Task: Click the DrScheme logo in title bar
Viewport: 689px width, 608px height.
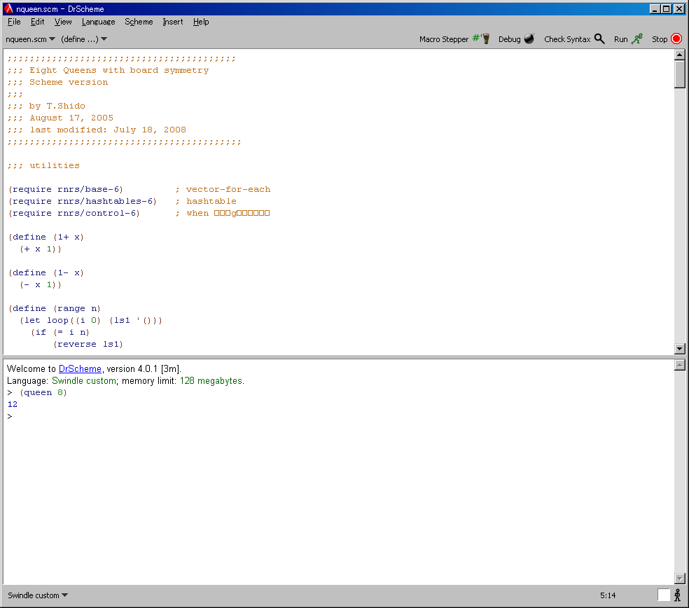Action: coord(9,9)
